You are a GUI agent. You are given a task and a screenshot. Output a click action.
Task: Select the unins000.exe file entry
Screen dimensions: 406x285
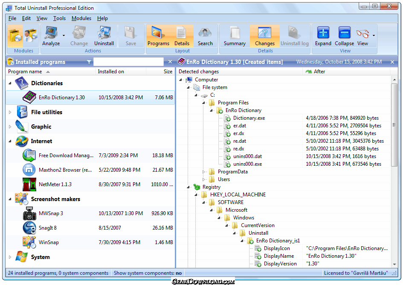point(247,164)
